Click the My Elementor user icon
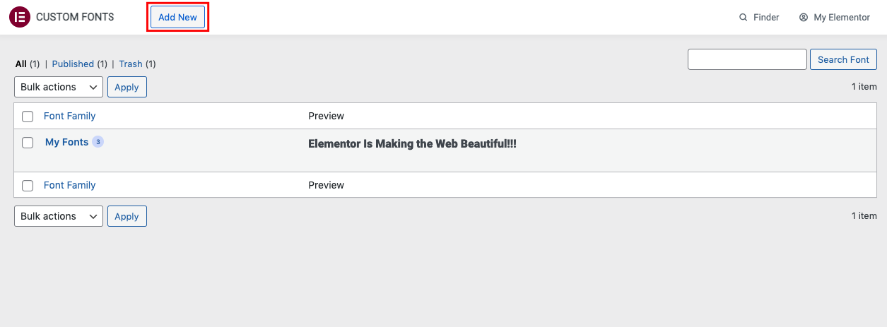Screen dimensions: 887x327 [804, 18]
